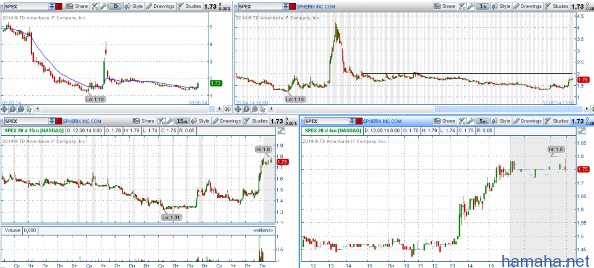Click SPEX 20 d 5m [NASDAQ] label
The width and height of the screenshot is (594, 268).
click(x=332, y=130)
